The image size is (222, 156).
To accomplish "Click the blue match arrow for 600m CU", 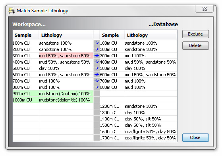I will pos(97,75).
